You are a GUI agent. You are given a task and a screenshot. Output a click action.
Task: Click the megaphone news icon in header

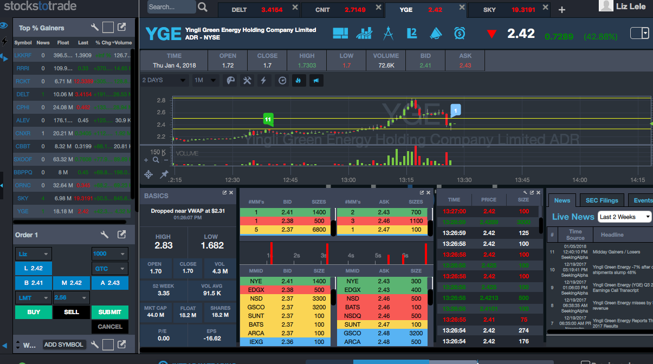click(435, 34)
